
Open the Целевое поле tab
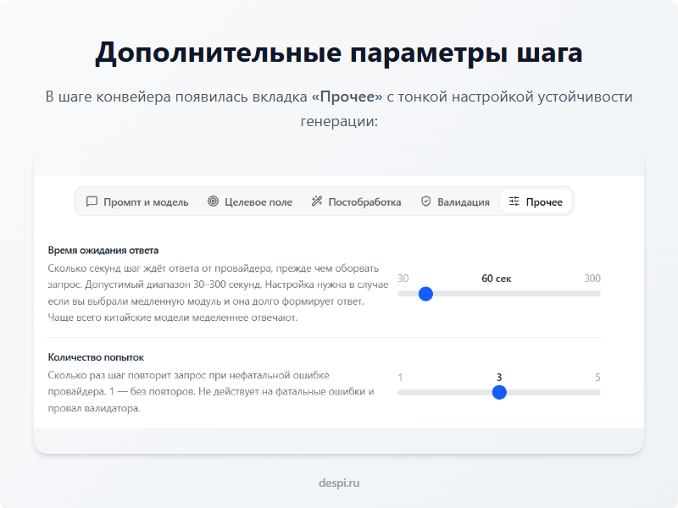tap(250, 202)
